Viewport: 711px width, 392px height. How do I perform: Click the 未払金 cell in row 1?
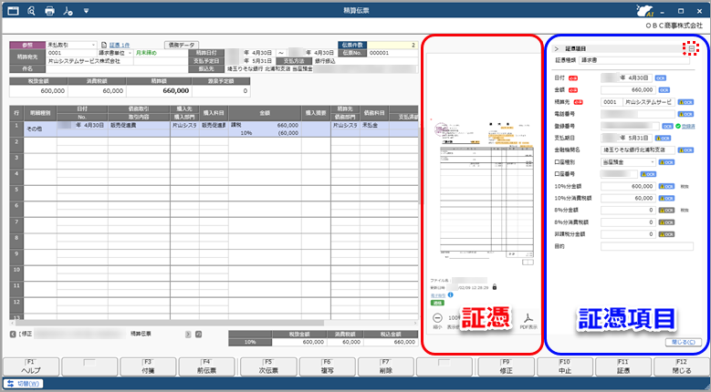(374, 125)
